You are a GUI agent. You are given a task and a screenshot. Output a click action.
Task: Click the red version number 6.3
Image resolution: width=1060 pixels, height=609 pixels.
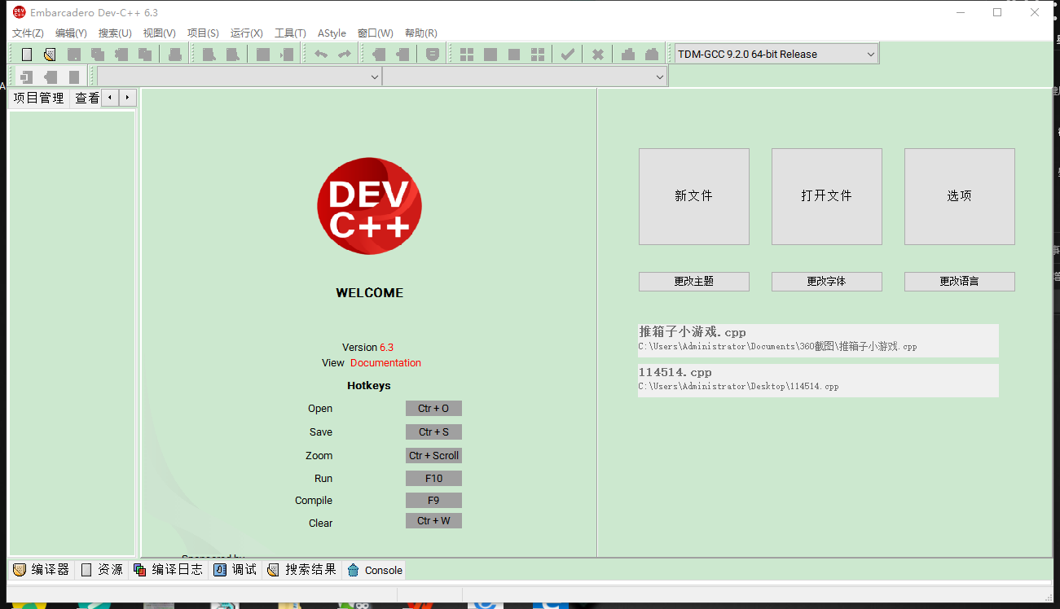coord(386,348)
